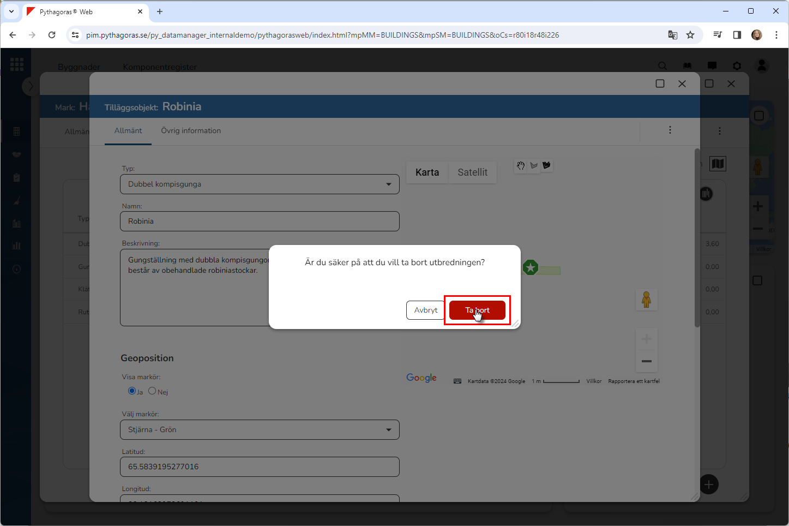Select the draw polygon tool on map

(534, 165)
